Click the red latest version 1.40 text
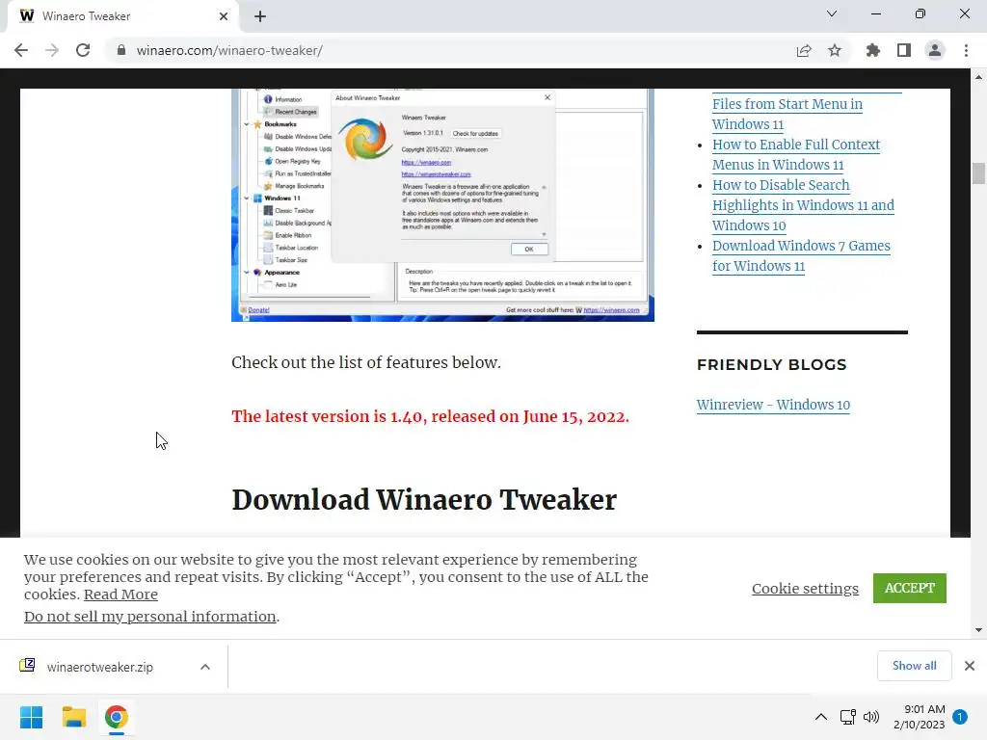The image size is (987, 740). coord(430,416)
